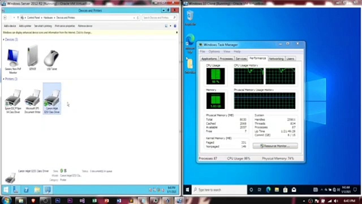Open view options dropdown arrow in toolbar

(x=170, y=26)
